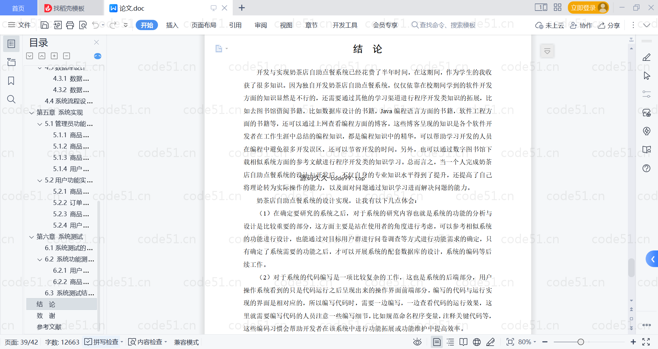This screenshot has width=658, height=349.
Task: Click zoom out minus button
Action: pyautogui.click(x=545, y=342)
